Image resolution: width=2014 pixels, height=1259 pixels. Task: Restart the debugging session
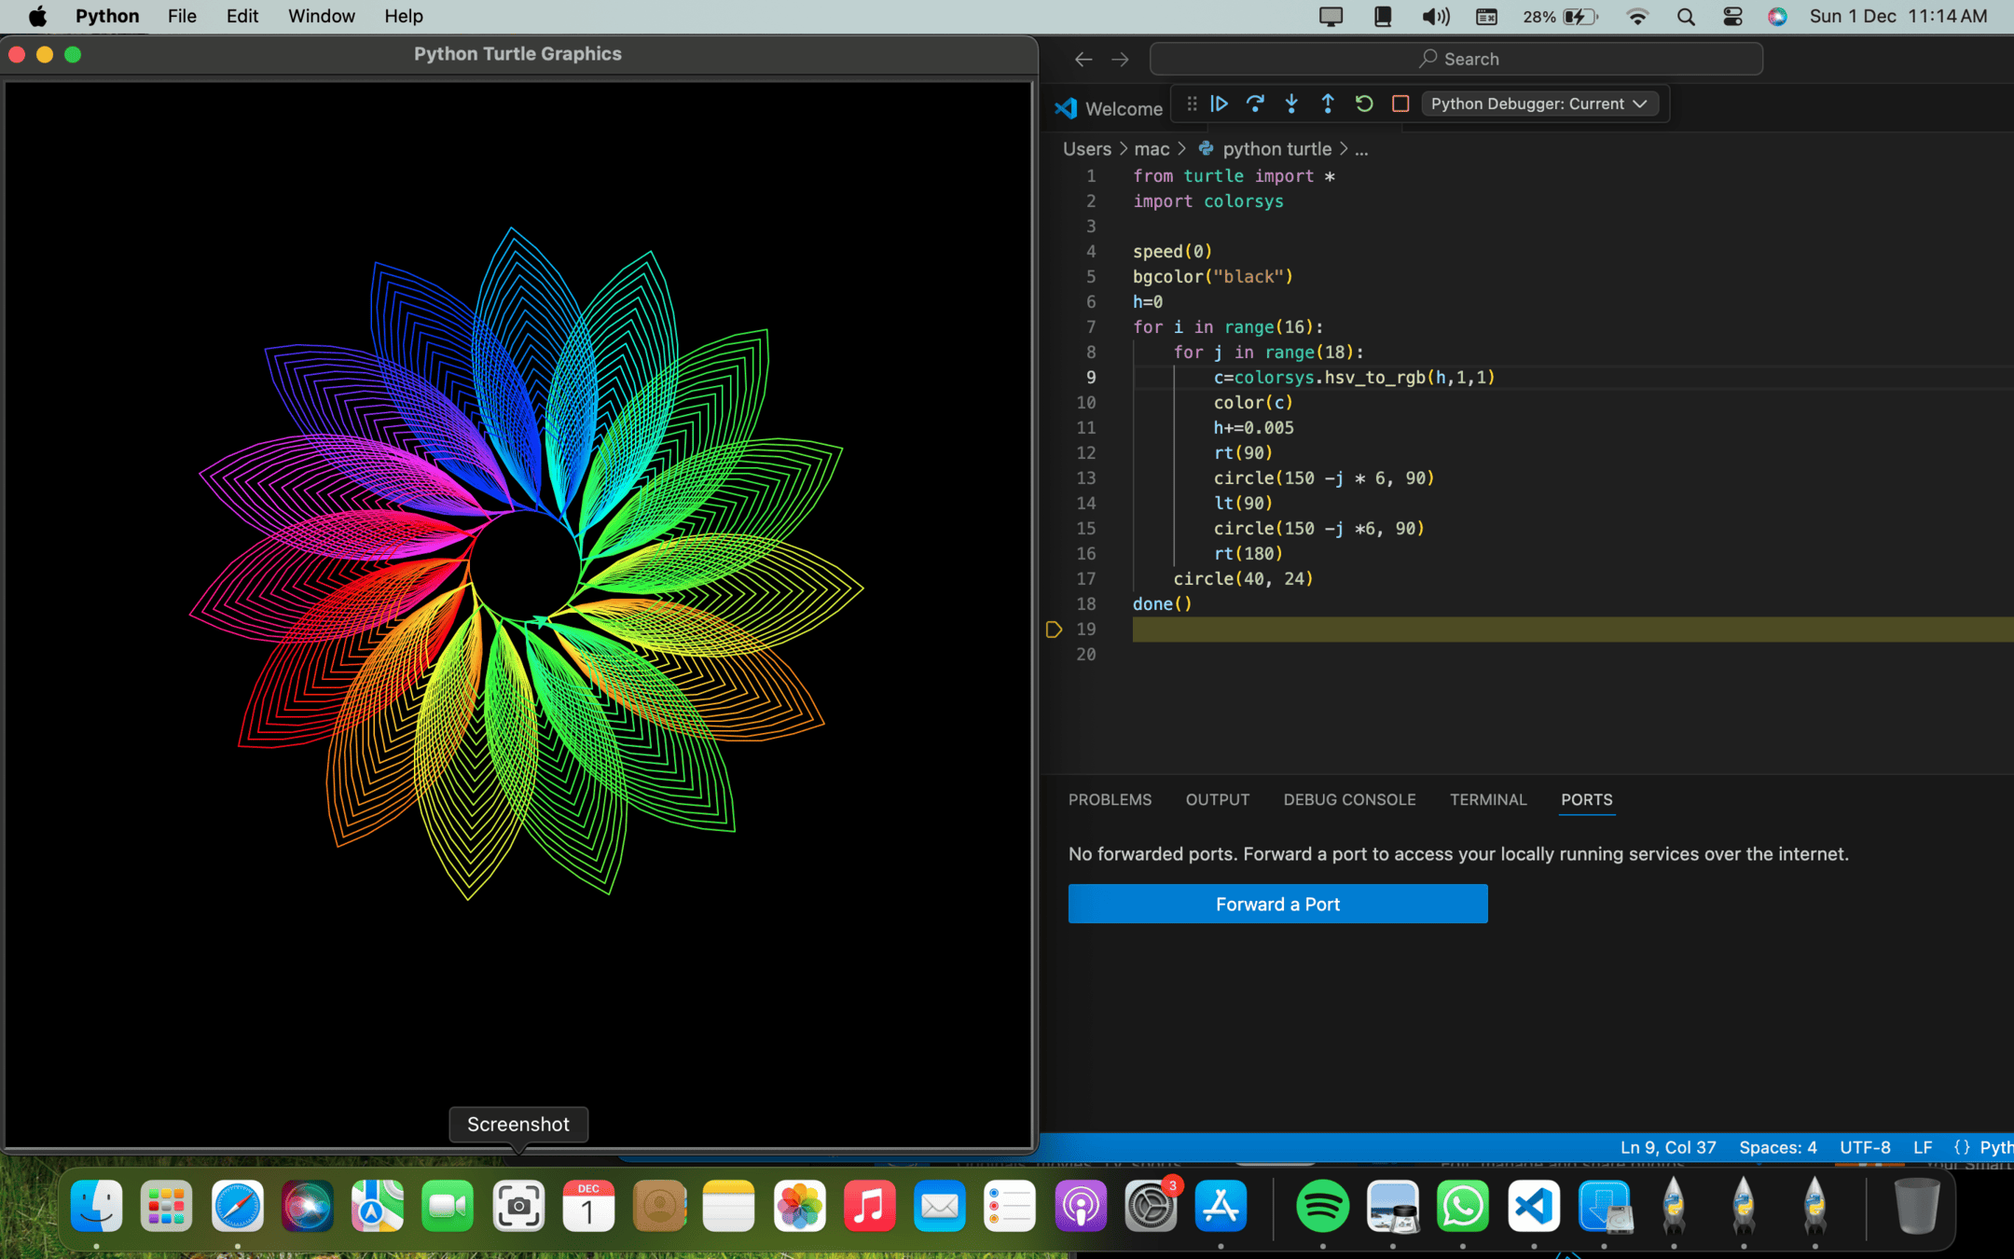(x=1364, y=104)
